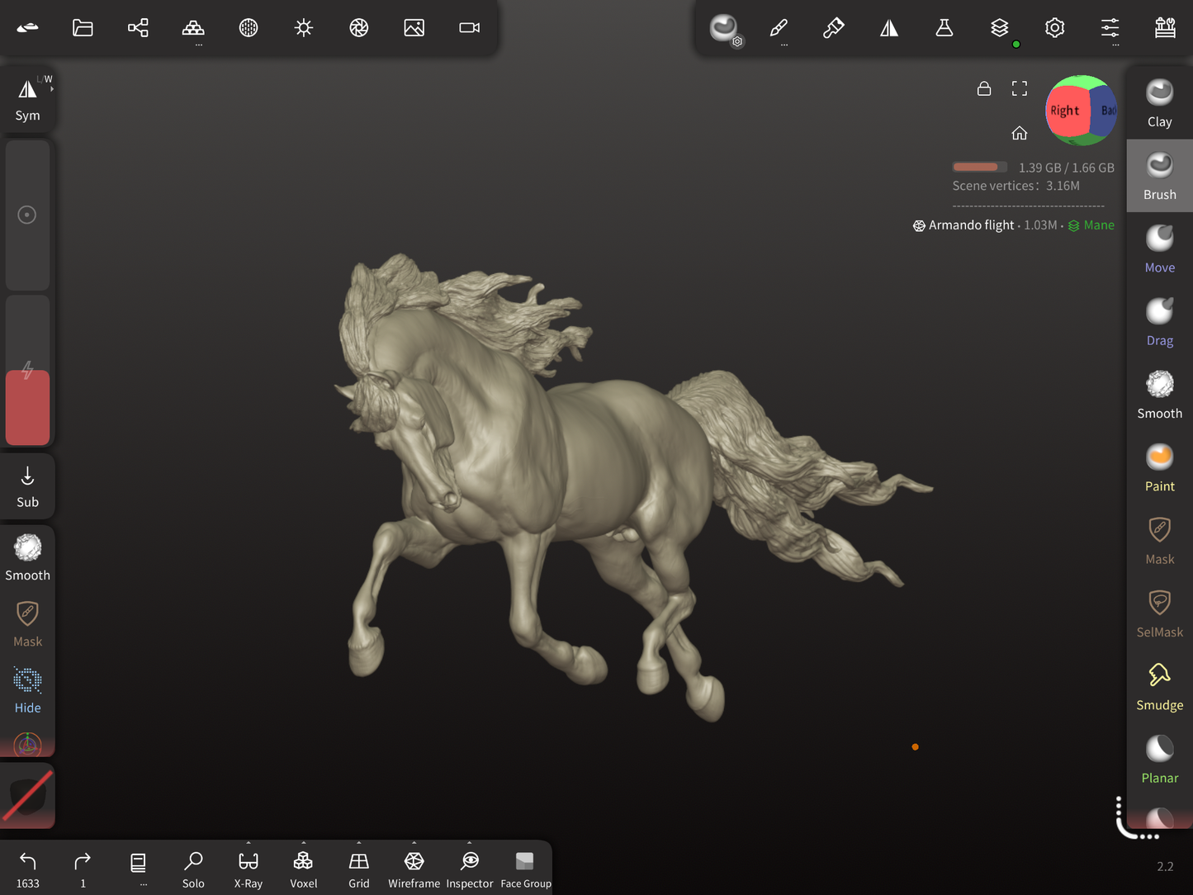This screenshot has width=1193, height=895.
Task: Open the Settings gear menu
Action: [1054, 28]
